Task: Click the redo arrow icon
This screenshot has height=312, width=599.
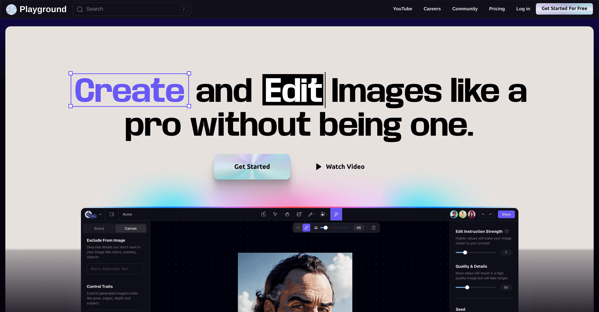Action: pos(490,214)
